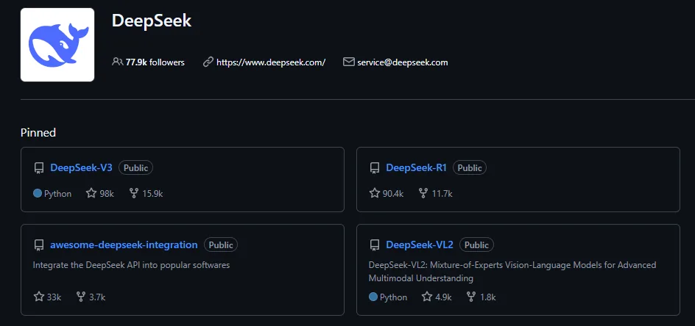Click the fork icon on DeepSeek-VL2
Image resolution: width=695 pixels, height=326 pixels.
tap(471, 297)
